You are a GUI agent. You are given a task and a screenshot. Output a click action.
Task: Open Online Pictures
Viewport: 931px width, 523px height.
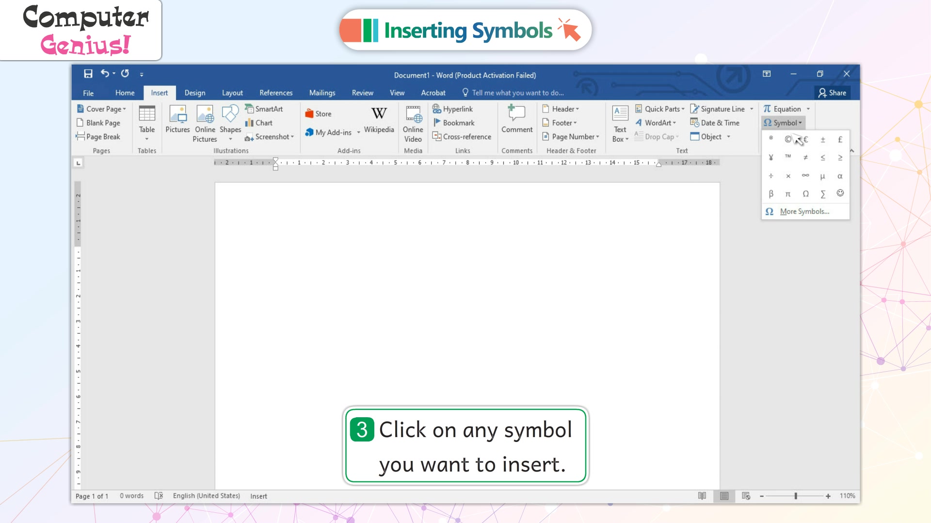point(205,124)
